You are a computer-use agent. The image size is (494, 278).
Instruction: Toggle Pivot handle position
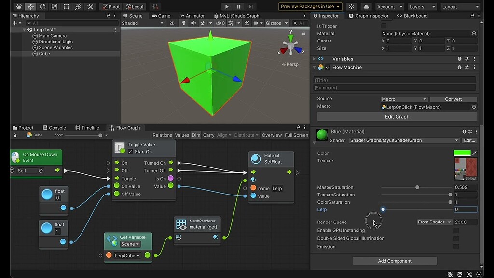tap(111, 7)
